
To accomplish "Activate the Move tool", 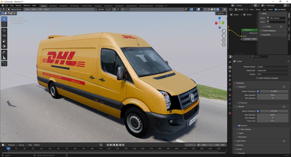I will (4, 30).
